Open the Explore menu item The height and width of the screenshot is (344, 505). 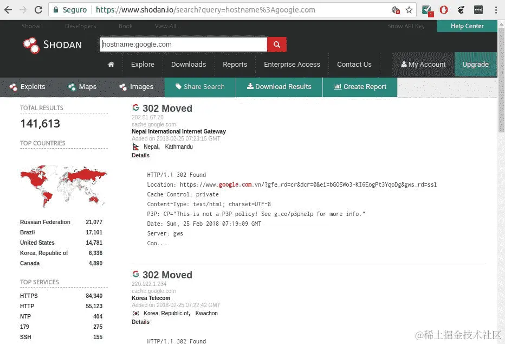pyautogui.click(x=143, y=65)
